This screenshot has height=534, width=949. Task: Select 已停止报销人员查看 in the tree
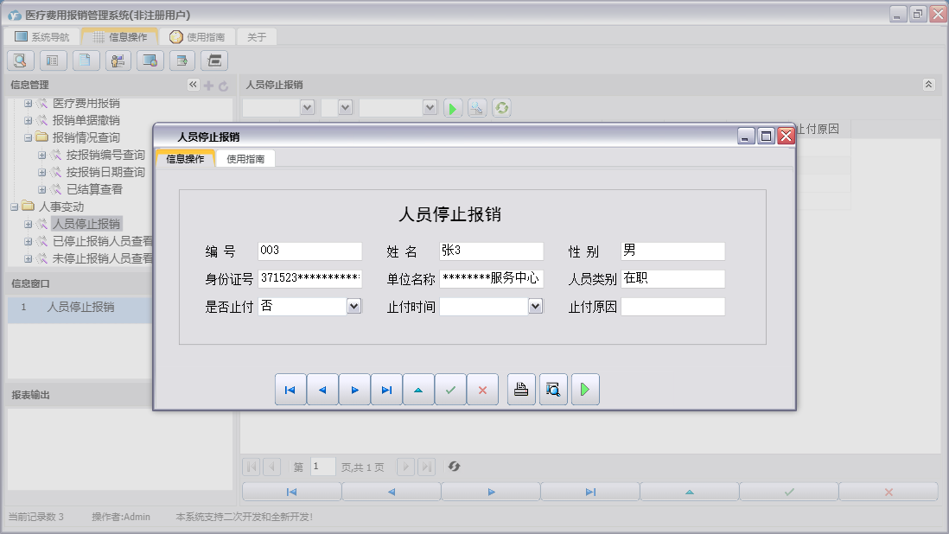pos(102,241)
